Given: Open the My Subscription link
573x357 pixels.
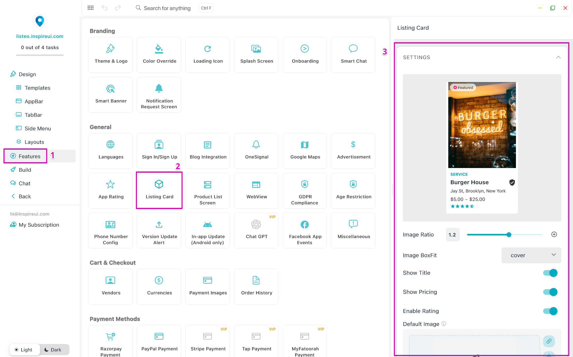Looking at the screenshot, I should coord(39,225).
